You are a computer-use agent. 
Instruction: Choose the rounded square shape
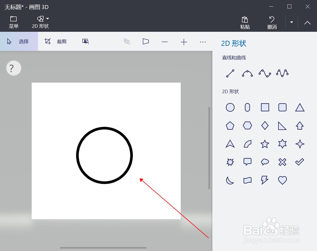tap(282, 107)
